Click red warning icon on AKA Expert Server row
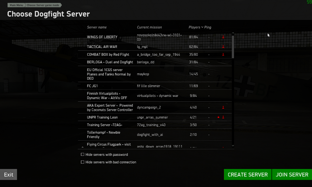The image size is (312, 187). pos(223,107)
